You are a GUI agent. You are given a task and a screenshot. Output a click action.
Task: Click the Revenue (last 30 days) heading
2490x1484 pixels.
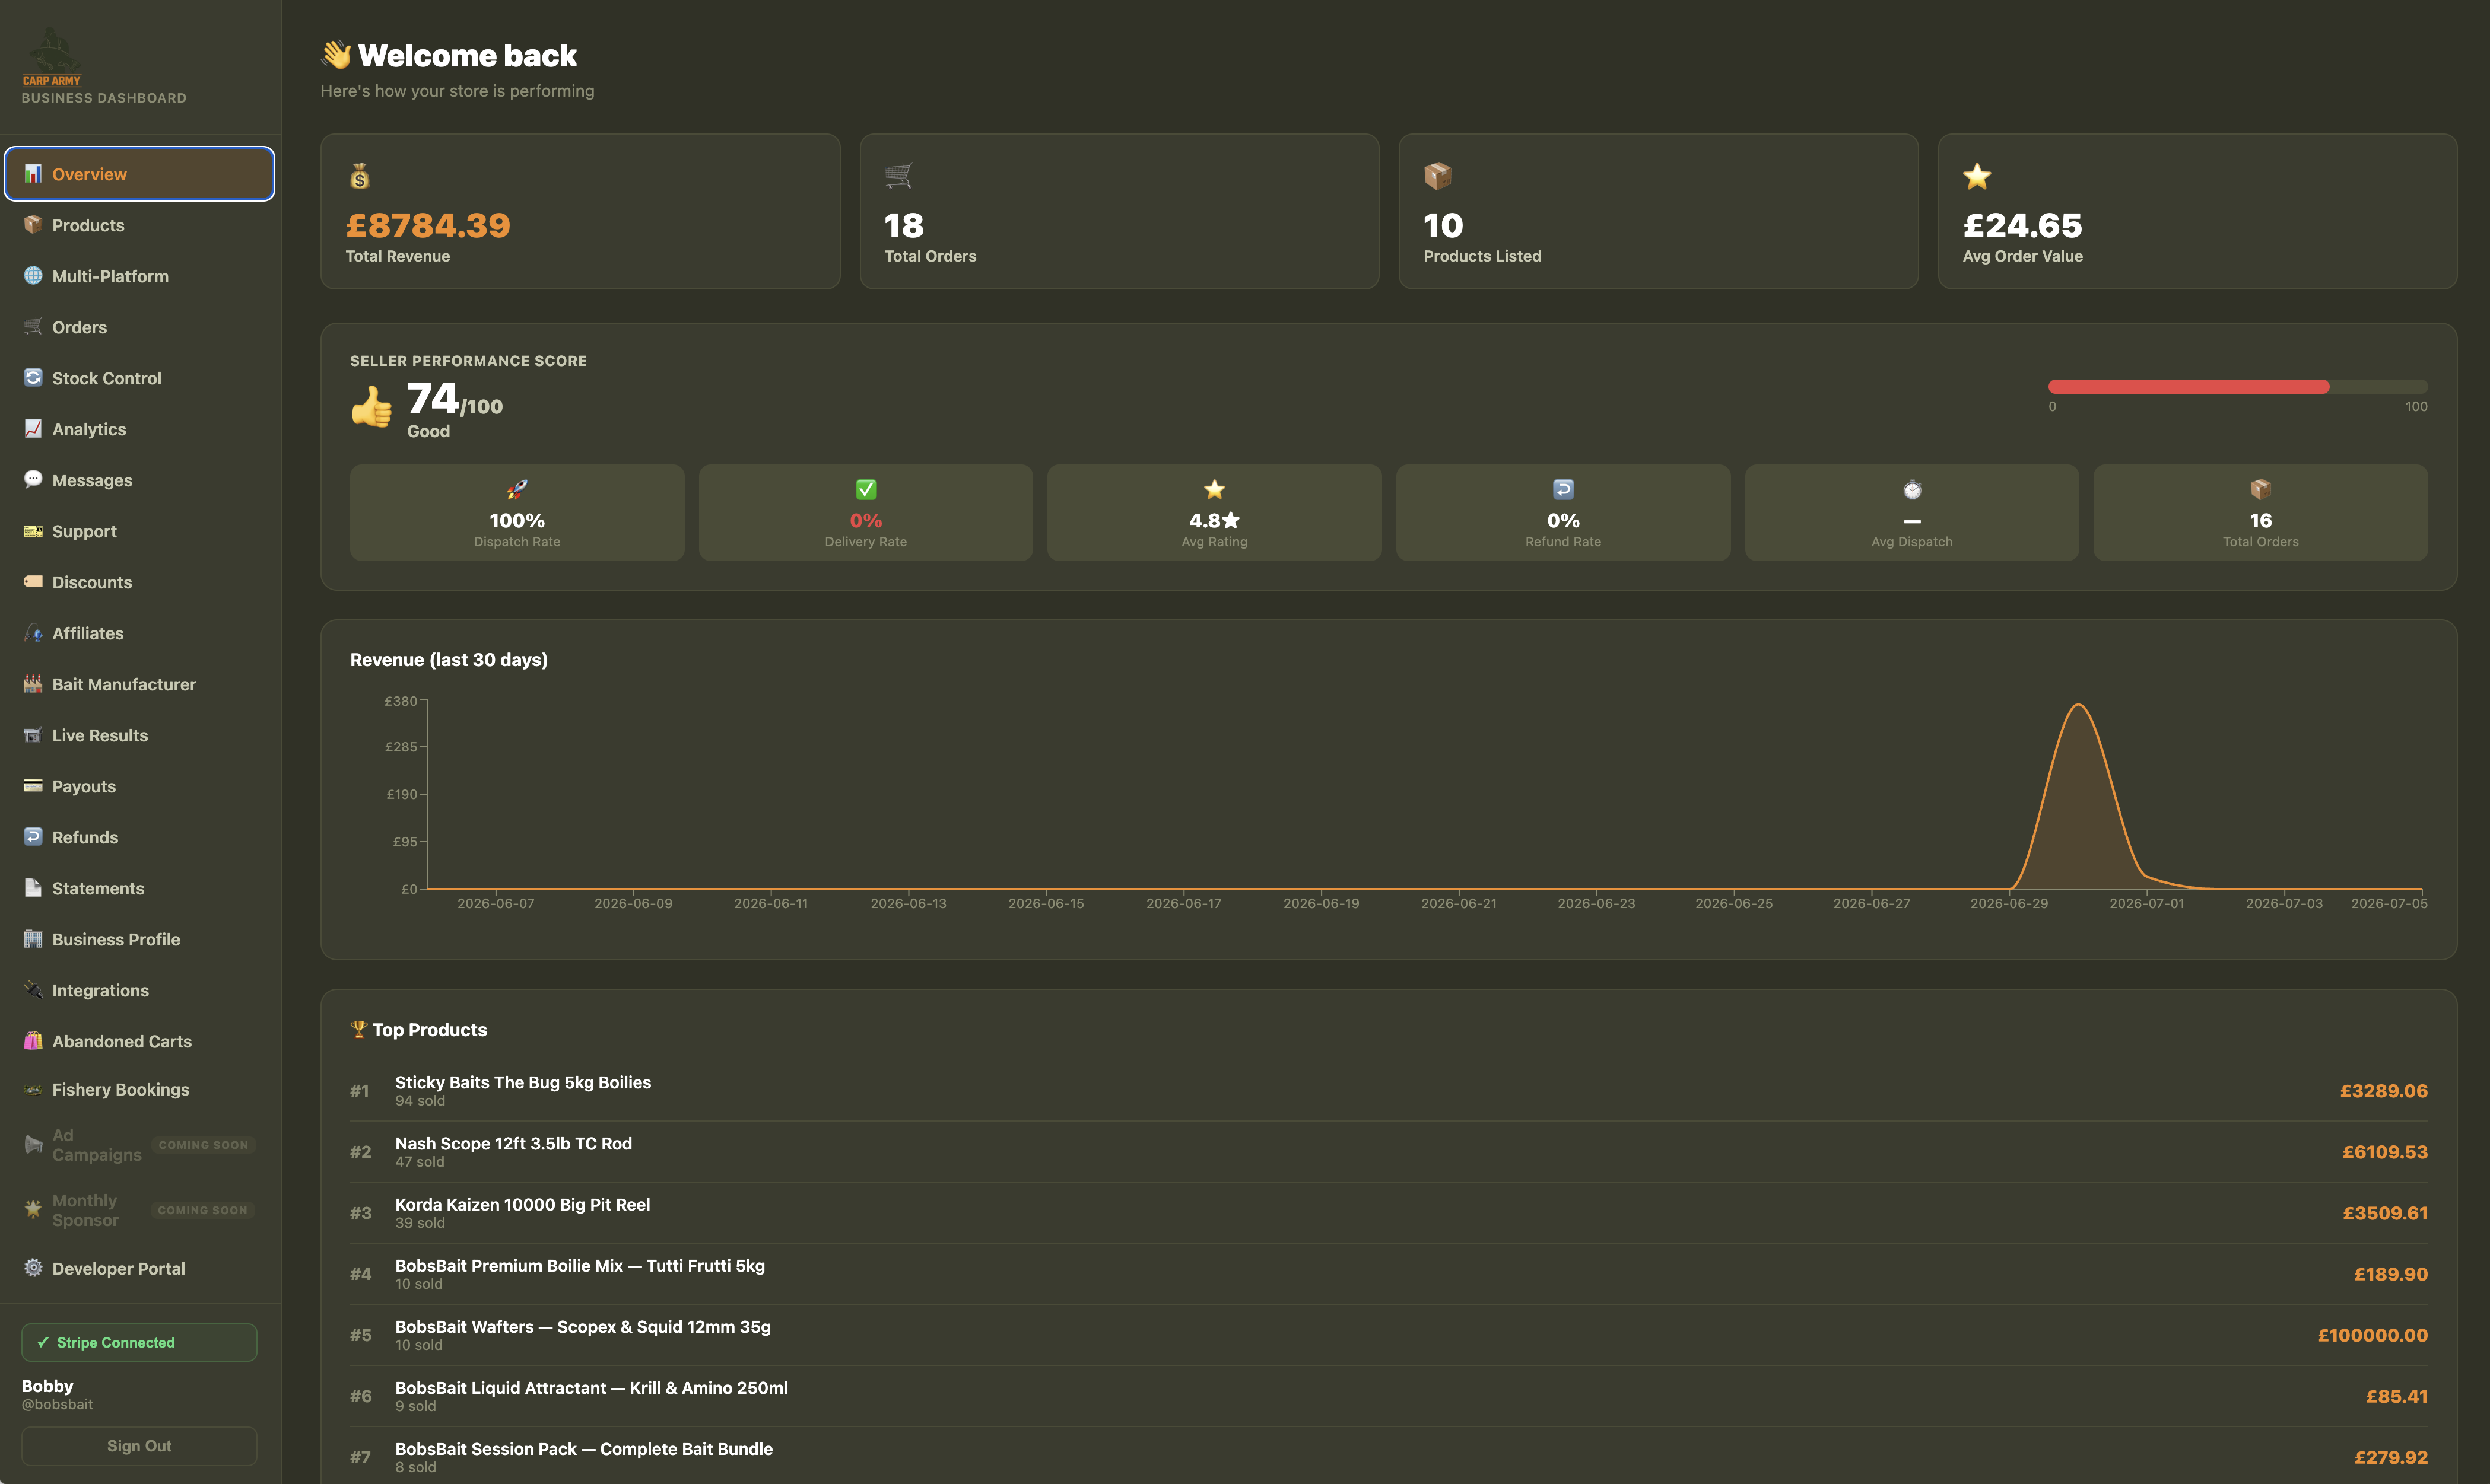point(449,659)
